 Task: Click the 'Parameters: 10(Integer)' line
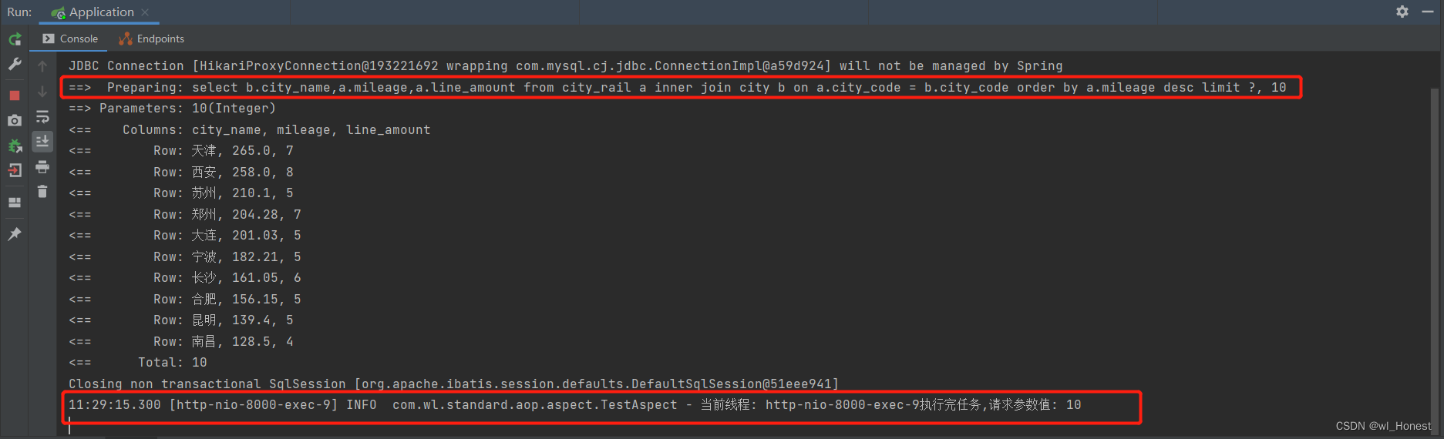[x=172, y=109]
